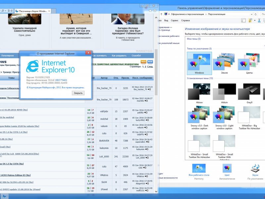The image size is (265, 199).
Task: Apply the Gray8 theme
Action: (x=249, y=93)
